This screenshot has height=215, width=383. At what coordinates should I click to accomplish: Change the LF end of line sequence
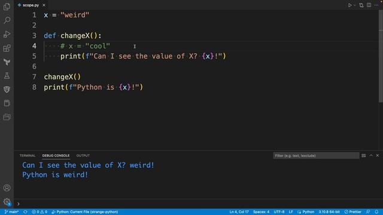tap(291, 212)
